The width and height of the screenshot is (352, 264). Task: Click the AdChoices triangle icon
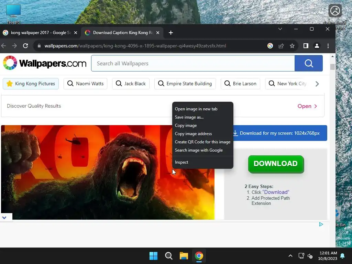(x=321, y=224)
